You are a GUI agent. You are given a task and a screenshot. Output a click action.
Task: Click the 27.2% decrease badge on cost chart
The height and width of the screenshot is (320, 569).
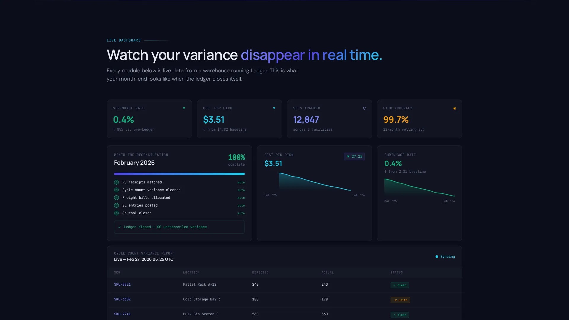point(354,156)
